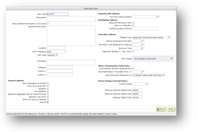This screenshot has height=132, width=197.
Task: Check Operator Use Only option
Action: pyautogui.click(x=48, y=97)
